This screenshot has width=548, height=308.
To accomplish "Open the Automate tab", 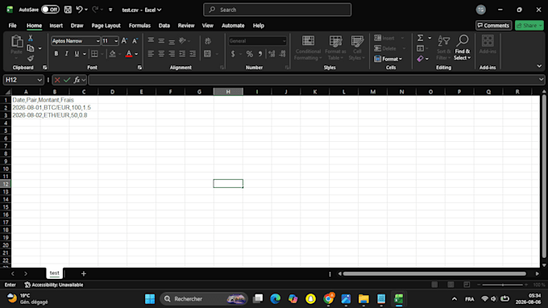I will click(233, 26).
